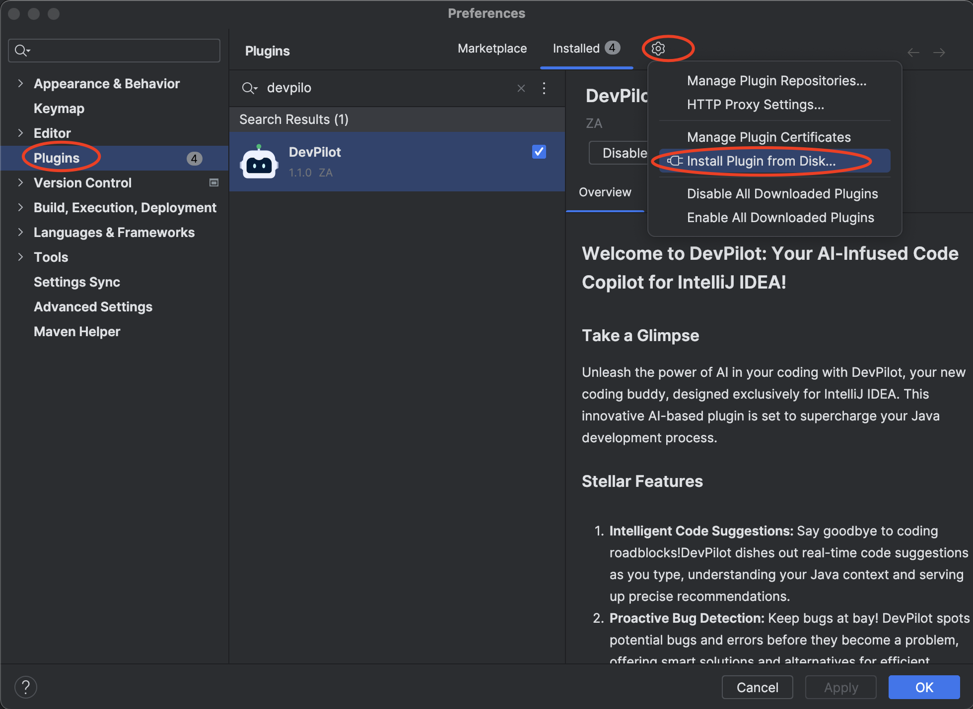Viewport: 973px width, 709px height.
Task: Clear the plugin search with X icon
Action: coord(521,88)
